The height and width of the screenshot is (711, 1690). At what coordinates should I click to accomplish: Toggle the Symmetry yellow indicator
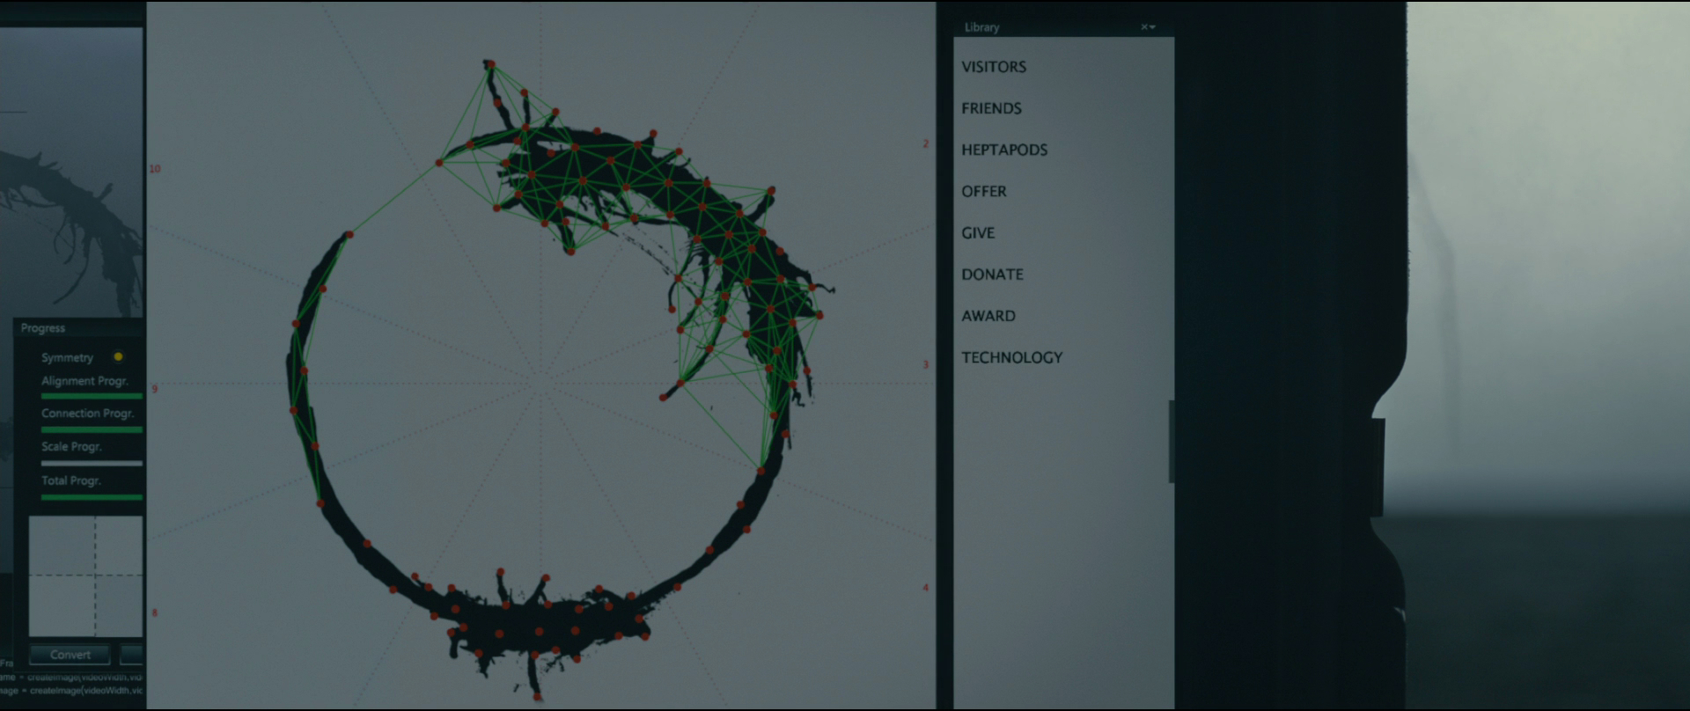(x=118, y=357)
